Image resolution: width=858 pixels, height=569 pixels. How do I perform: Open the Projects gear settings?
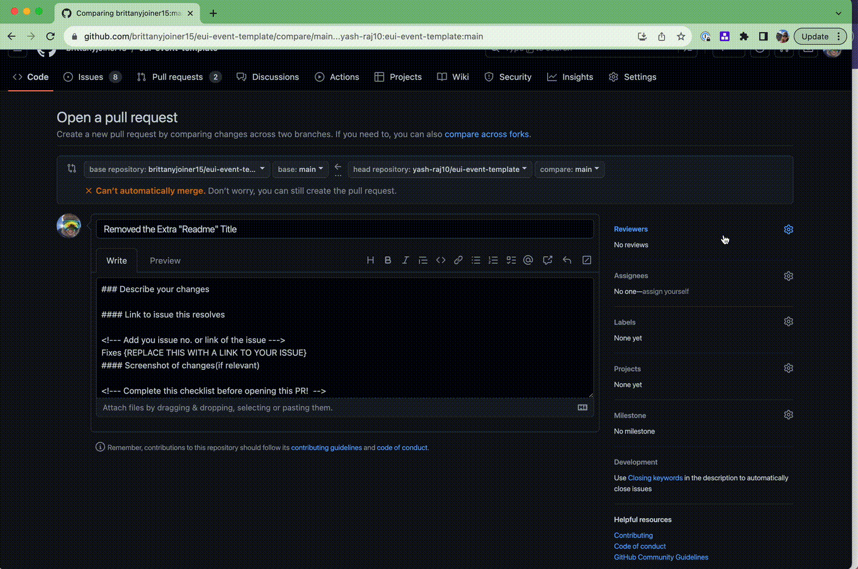788,368
